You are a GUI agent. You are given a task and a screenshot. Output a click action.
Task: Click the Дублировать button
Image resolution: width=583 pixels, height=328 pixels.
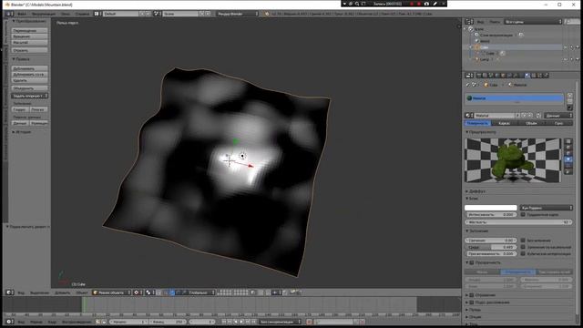[30, 68]
